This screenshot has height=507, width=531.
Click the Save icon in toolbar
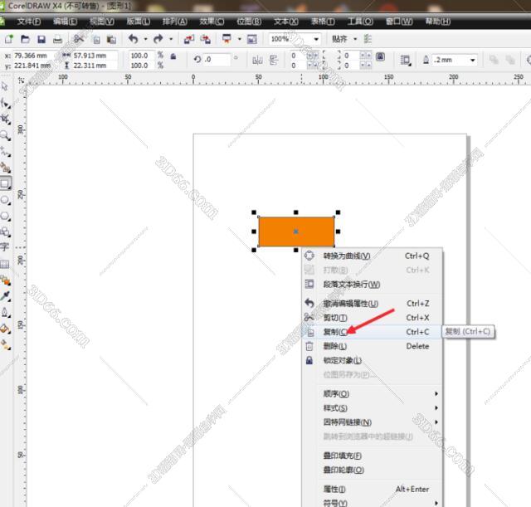click(x=41, y=39)
